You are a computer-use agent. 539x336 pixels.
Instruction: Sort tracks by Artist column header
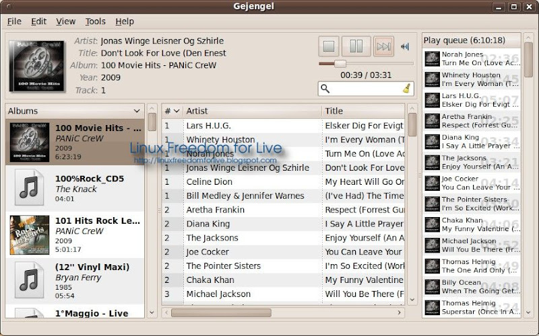pos(252,111)
